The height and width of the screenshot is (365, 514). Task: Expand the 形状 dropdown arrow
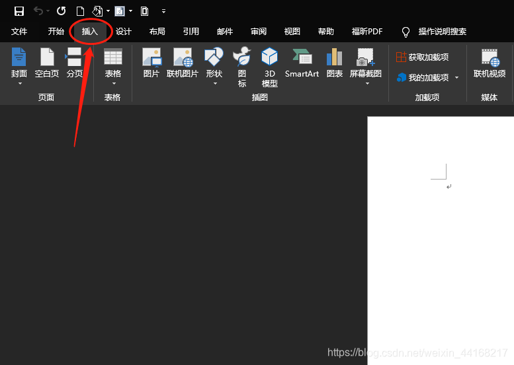216,84
